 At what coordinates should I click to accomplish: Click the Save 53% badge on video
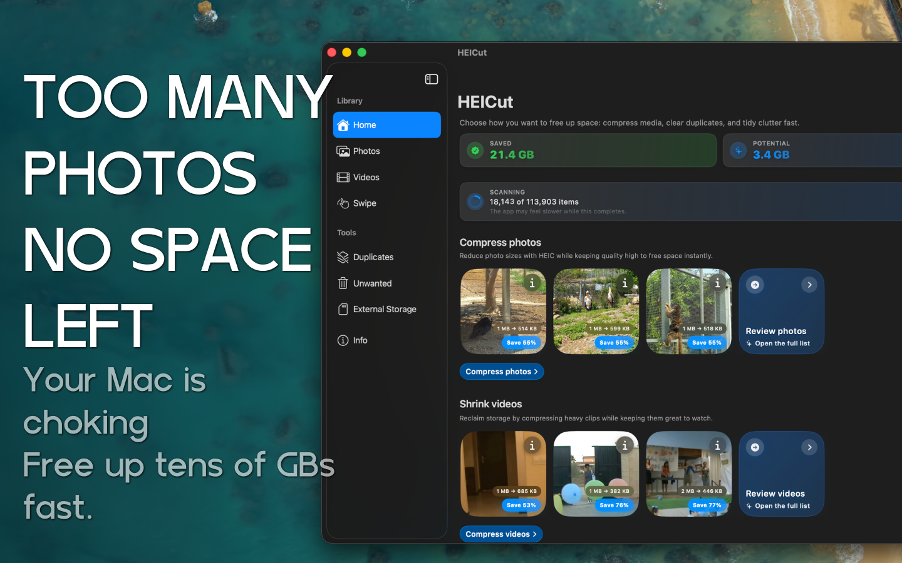(x=521, y=505)
